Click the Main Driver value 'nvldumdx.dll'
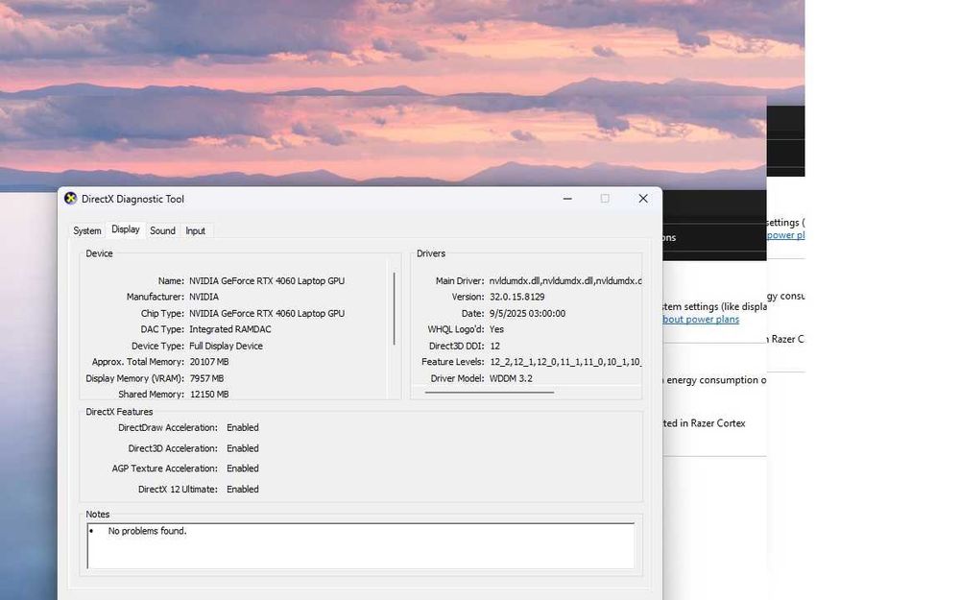Screen dimensions: 960x600 (565, 281)
